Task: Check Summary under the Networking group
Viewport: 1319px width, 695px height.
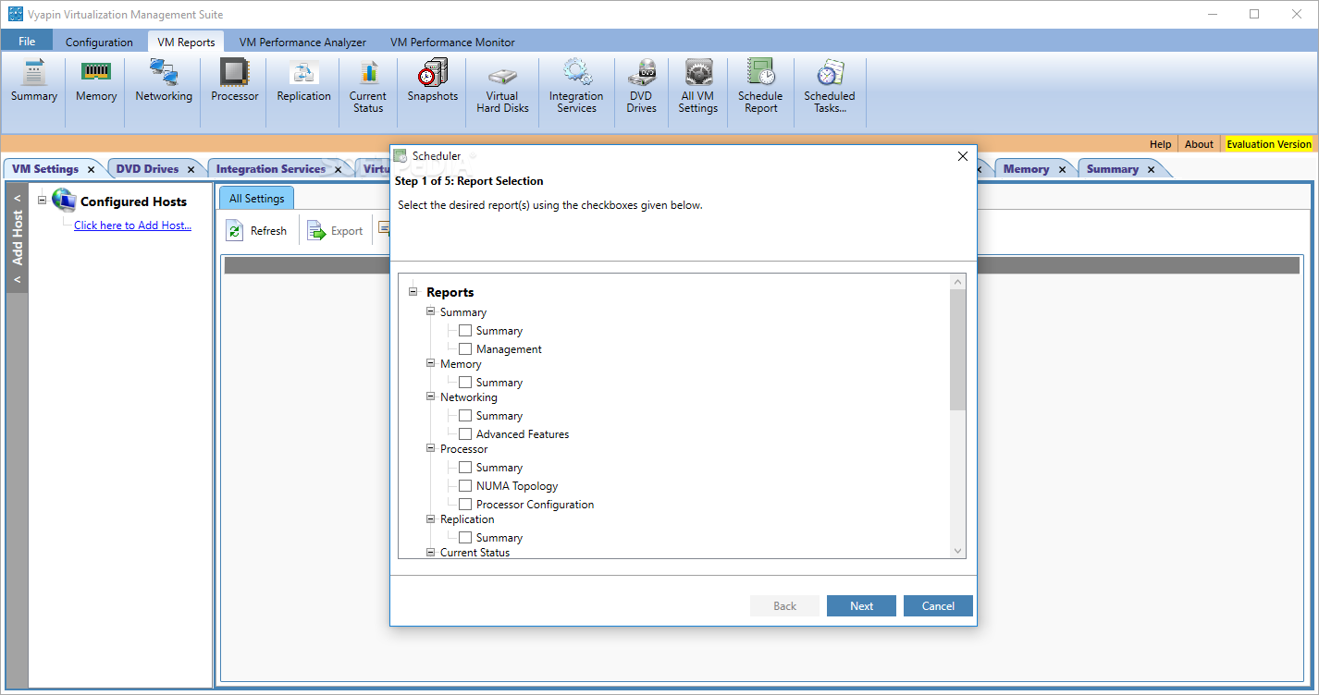Action: click(465, 416)
